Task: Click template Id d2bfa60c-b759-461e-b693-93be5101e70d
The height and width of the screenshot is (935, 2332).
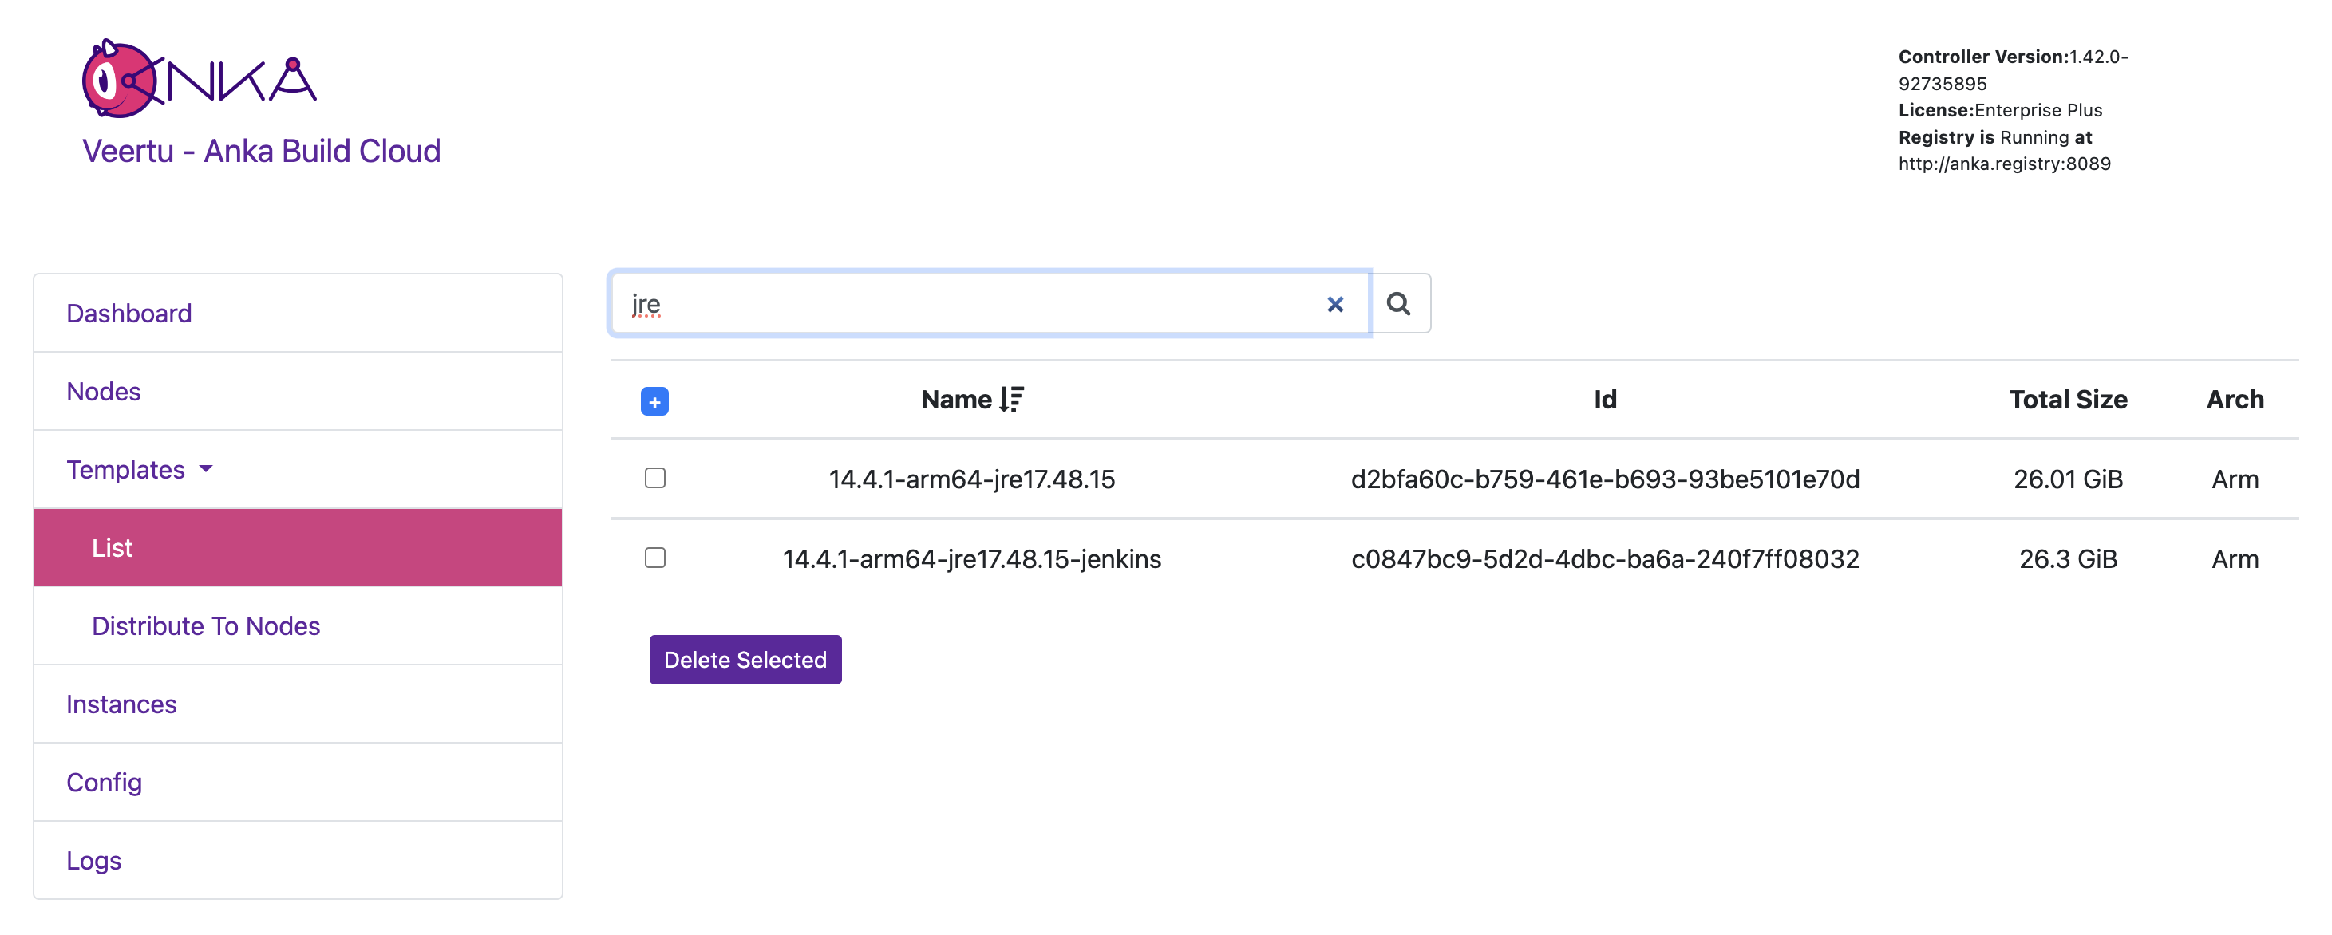Action: [x=1604, y=479]
